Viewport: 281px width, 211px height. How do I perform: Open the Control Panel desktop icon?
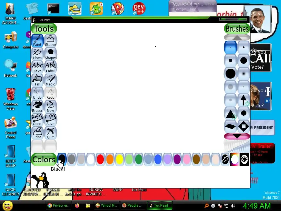point(10,127)
